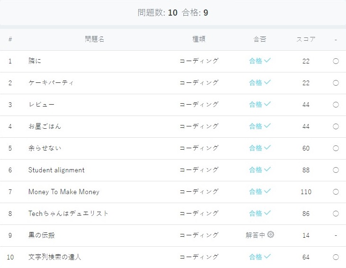Click the checkmark for Techちゃんはデュエリスト
The image size is (346, 268).
click(267, 213)
